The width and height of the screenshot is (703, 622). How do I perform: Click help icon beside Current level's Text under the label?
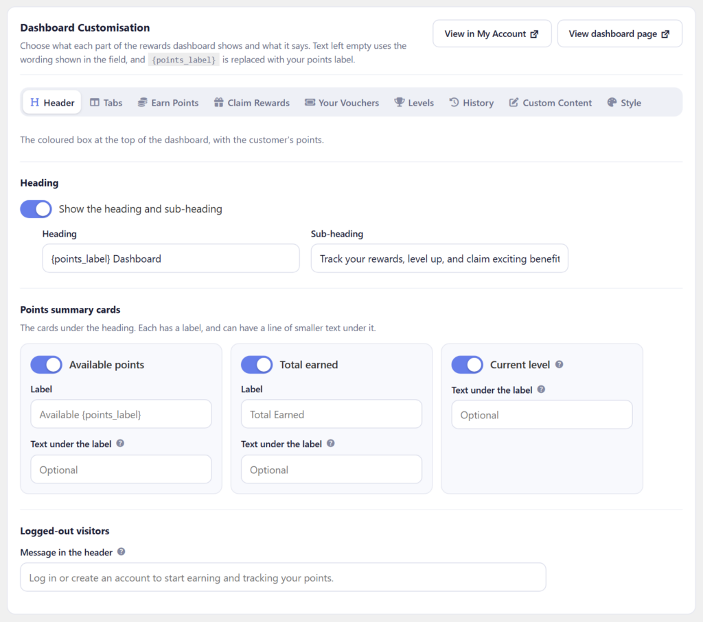pos(541,390)
